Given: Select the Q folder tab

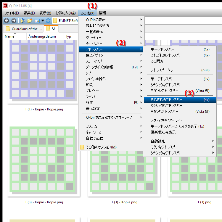Looking at the screenshot, I should tap(51, 28).
